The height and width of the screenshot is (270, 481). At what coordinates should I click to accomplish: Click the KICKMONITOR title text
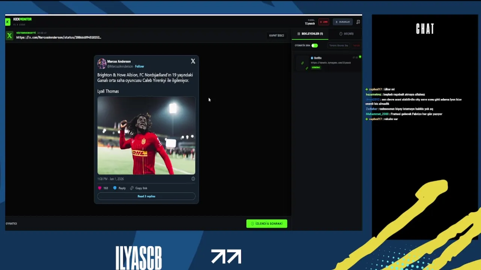[23, 19]
